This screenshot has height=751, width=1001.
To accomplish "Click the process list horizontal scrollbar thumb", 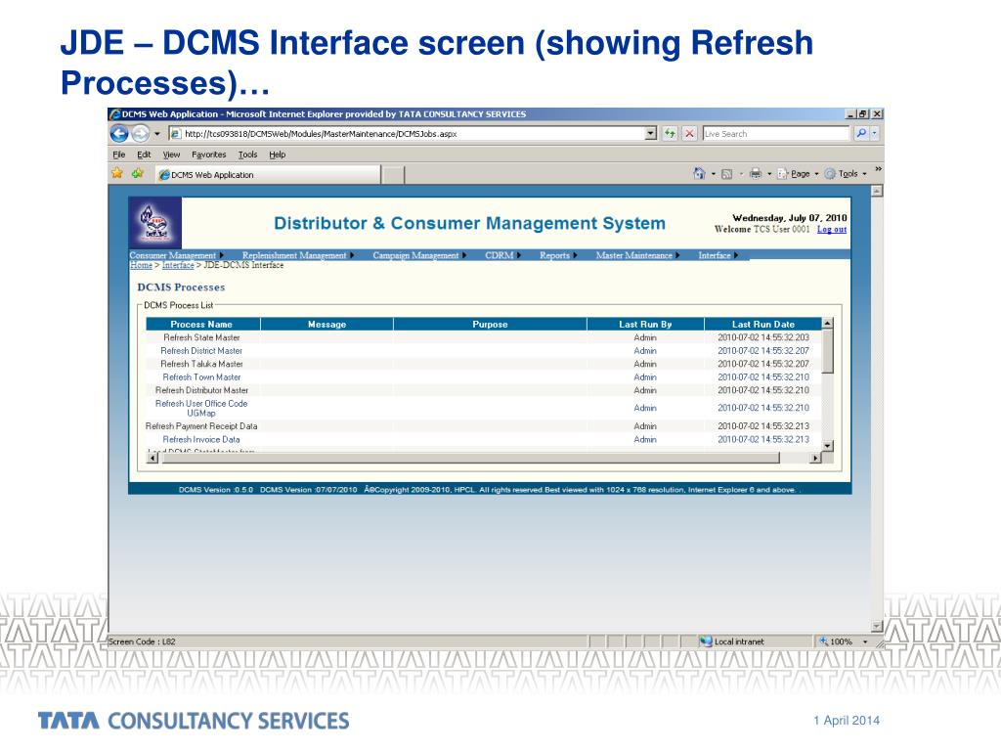I will pyautogui.click(x=469, y=458).
